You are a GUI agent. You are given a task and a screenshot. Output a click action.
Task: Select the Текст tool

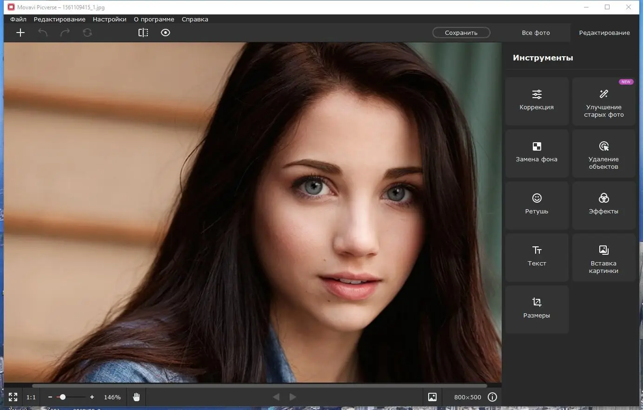537,257
